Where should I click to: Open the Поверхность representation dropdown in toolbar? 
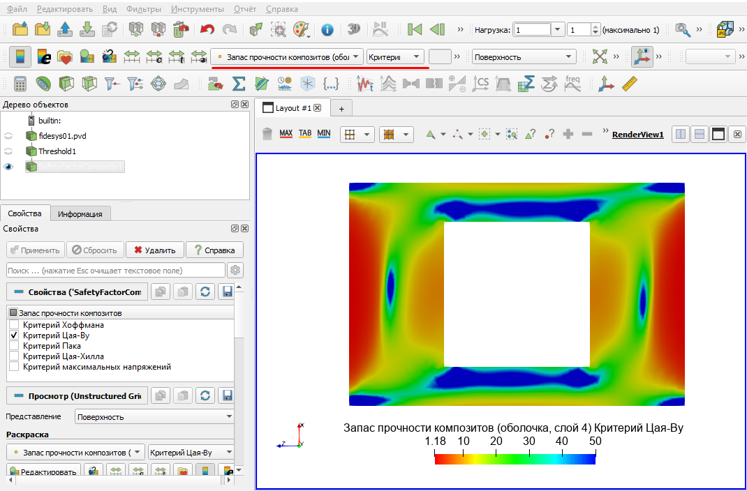tap(524, 56)
